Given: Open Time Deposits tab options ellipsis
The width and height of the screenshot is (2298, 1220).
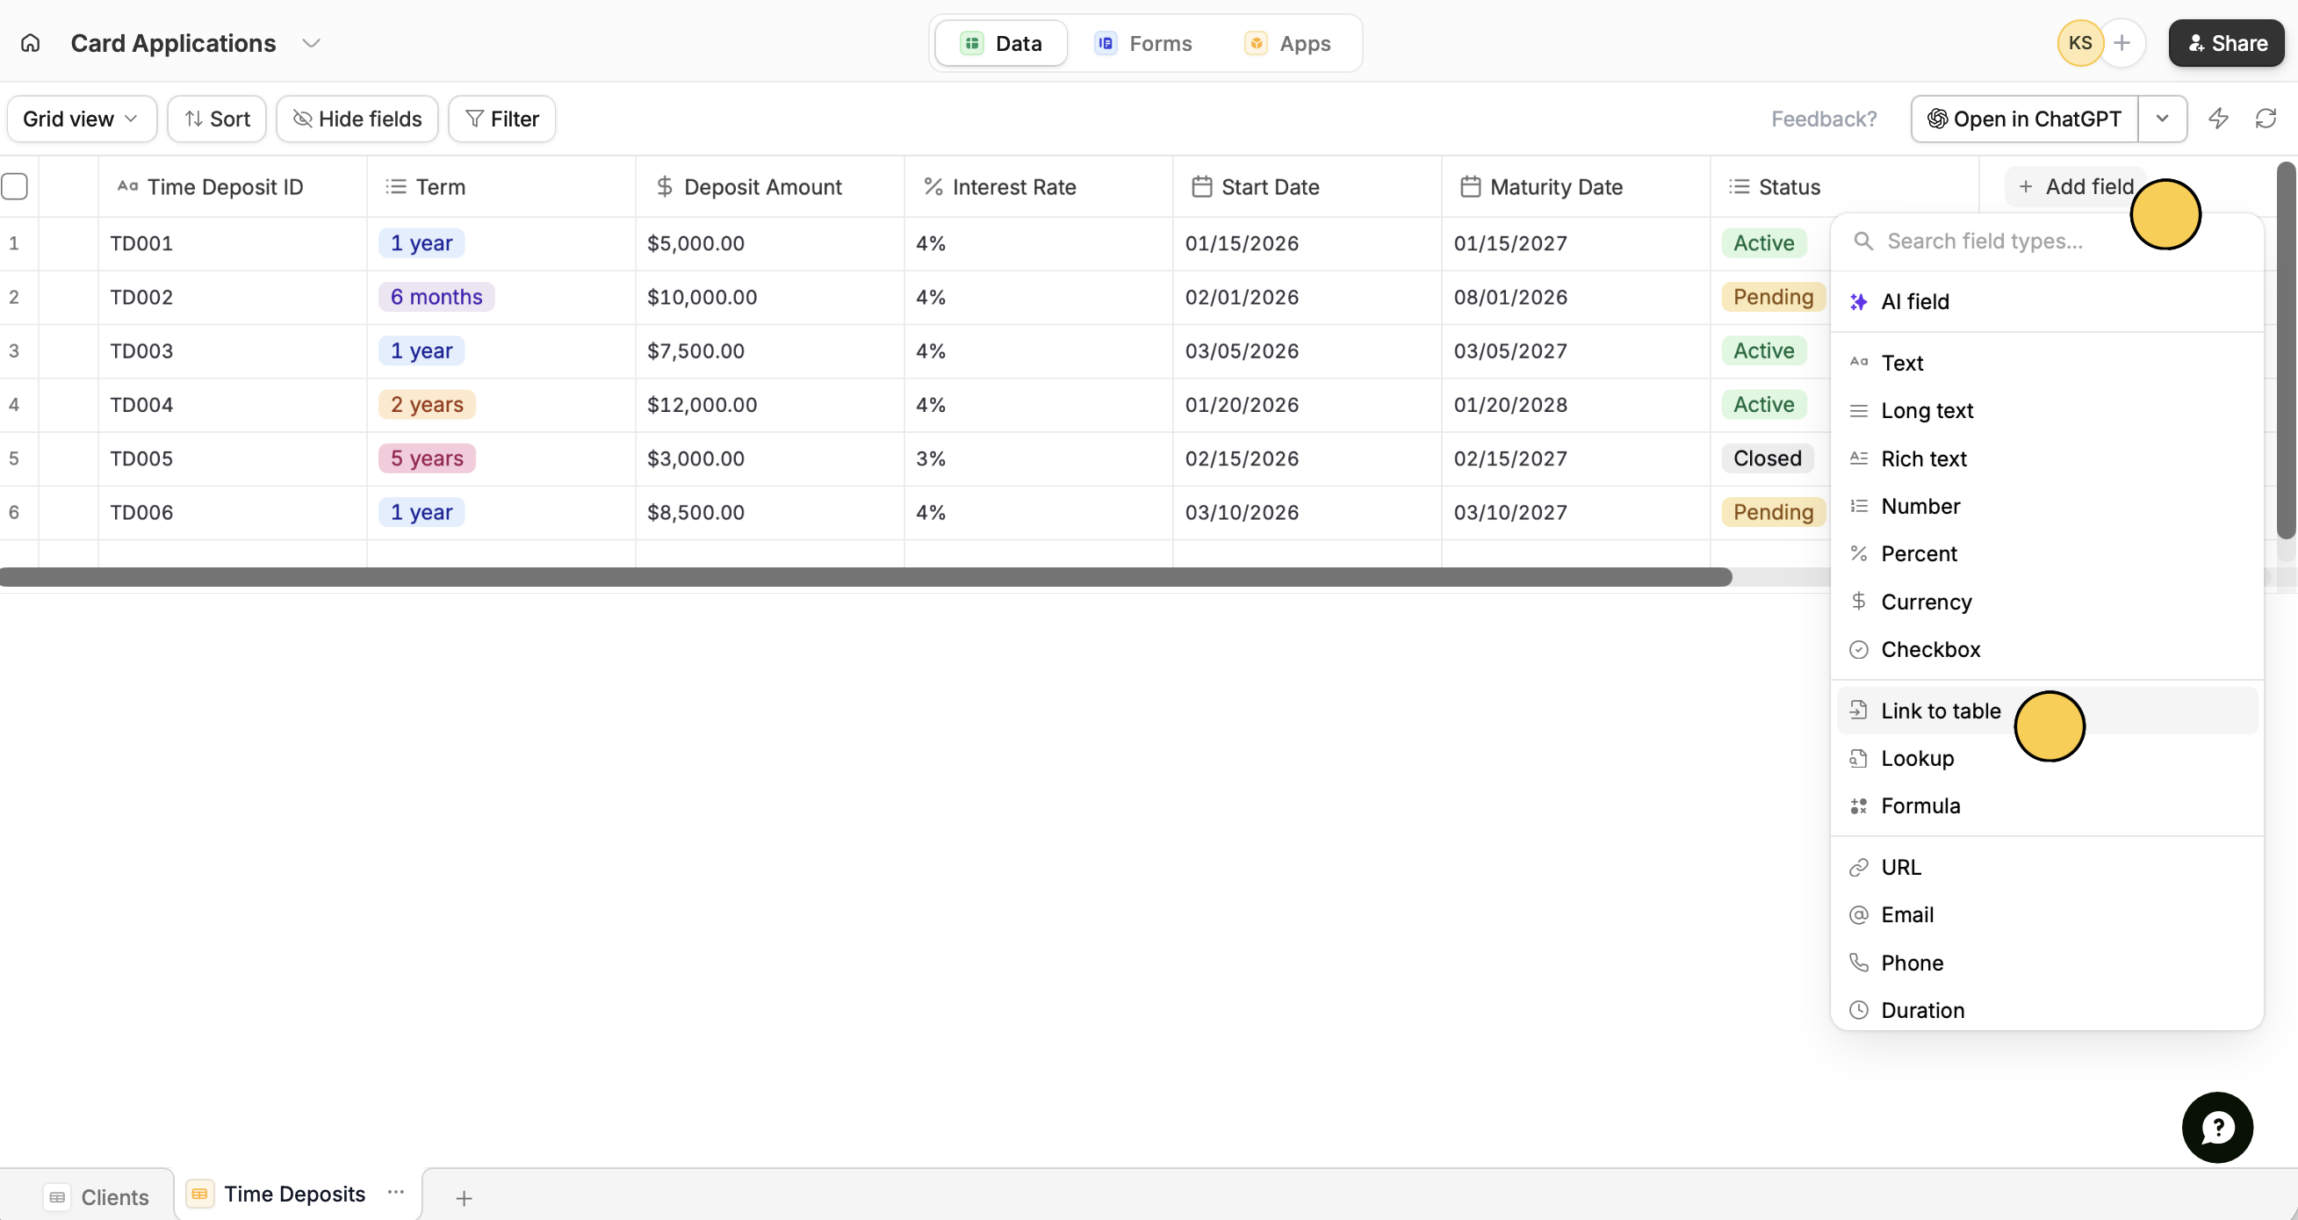Looking at the screenshot, I should point(396,1193).
